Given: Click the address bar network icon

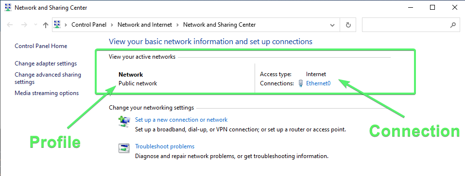Looking at the screenshot, I should [x=57, y=25].
